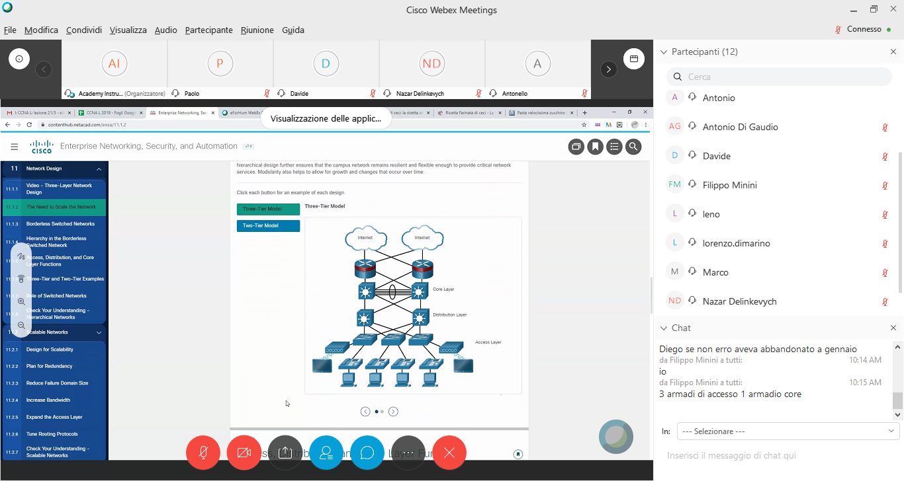Show next participant thumbnails arrow
This screenshot has height=481, width=904.
pos(608,69)
